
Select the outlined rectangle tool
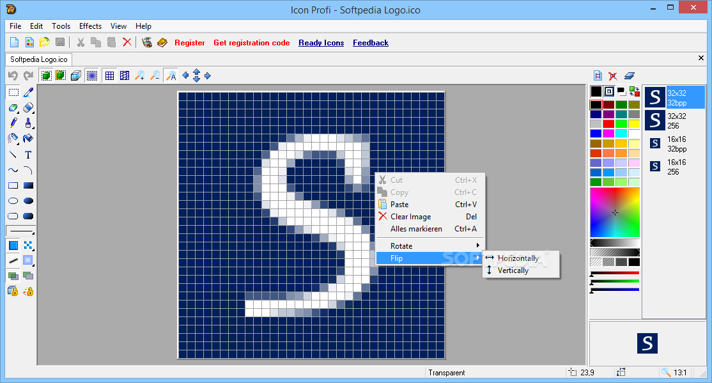pyautogui.click(x=13, y=185)
